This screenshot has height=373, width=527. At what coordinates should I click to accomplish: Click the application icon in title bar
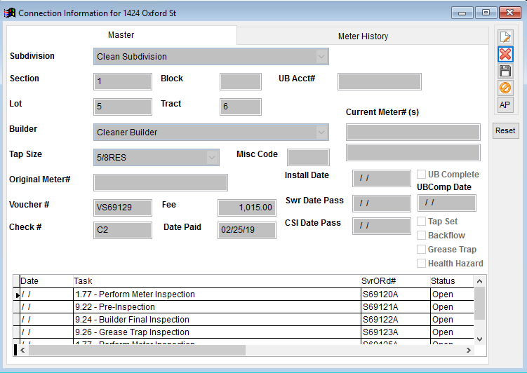10,12
